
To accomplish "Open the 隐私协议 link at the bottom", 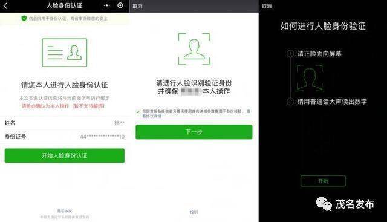I will 65,211.
